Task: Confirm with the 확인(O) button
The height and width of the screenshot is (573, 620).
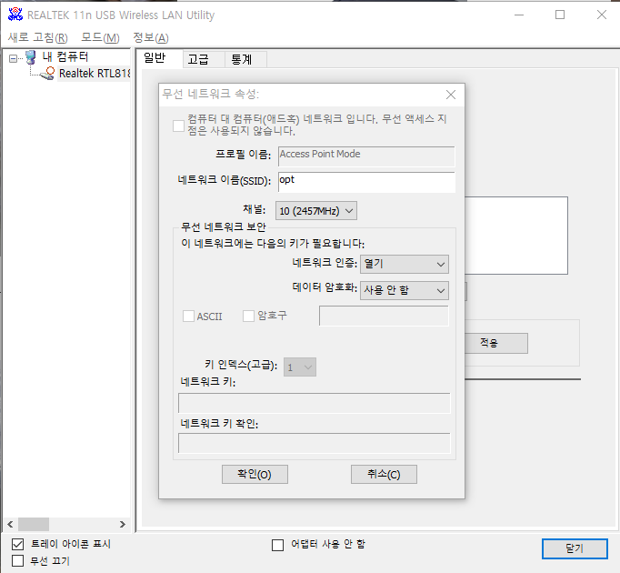Action: click(x=255, y=475)
